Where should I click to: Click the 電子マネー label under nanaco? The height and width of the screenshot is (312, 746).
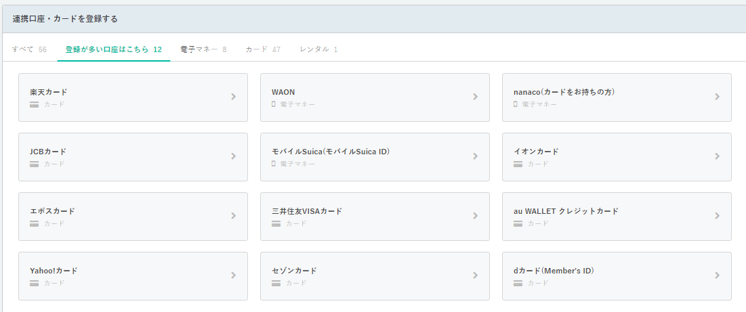539,104
